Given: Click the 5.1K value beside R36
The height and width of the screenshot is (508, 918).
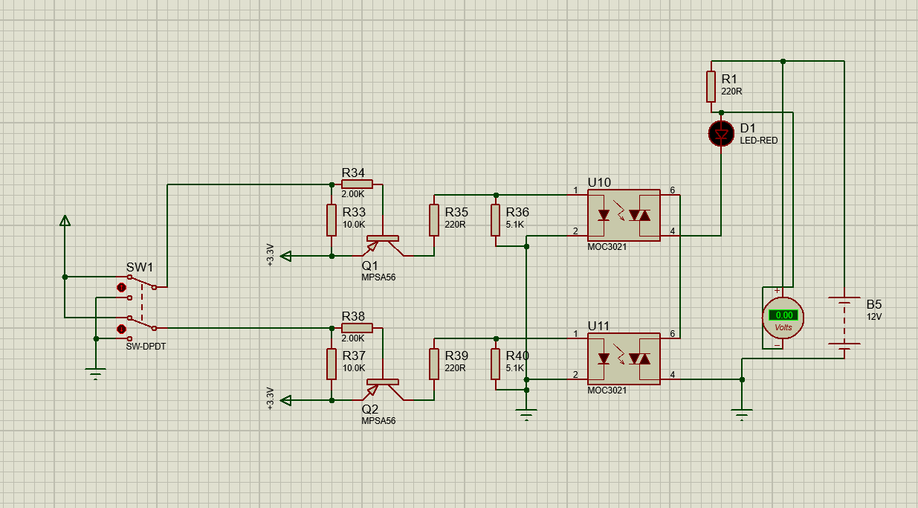Looking at the screenshot, I should click(515, 224).
